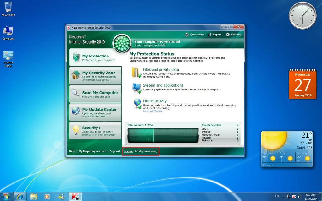Click the Virus count row

point(220,129)
